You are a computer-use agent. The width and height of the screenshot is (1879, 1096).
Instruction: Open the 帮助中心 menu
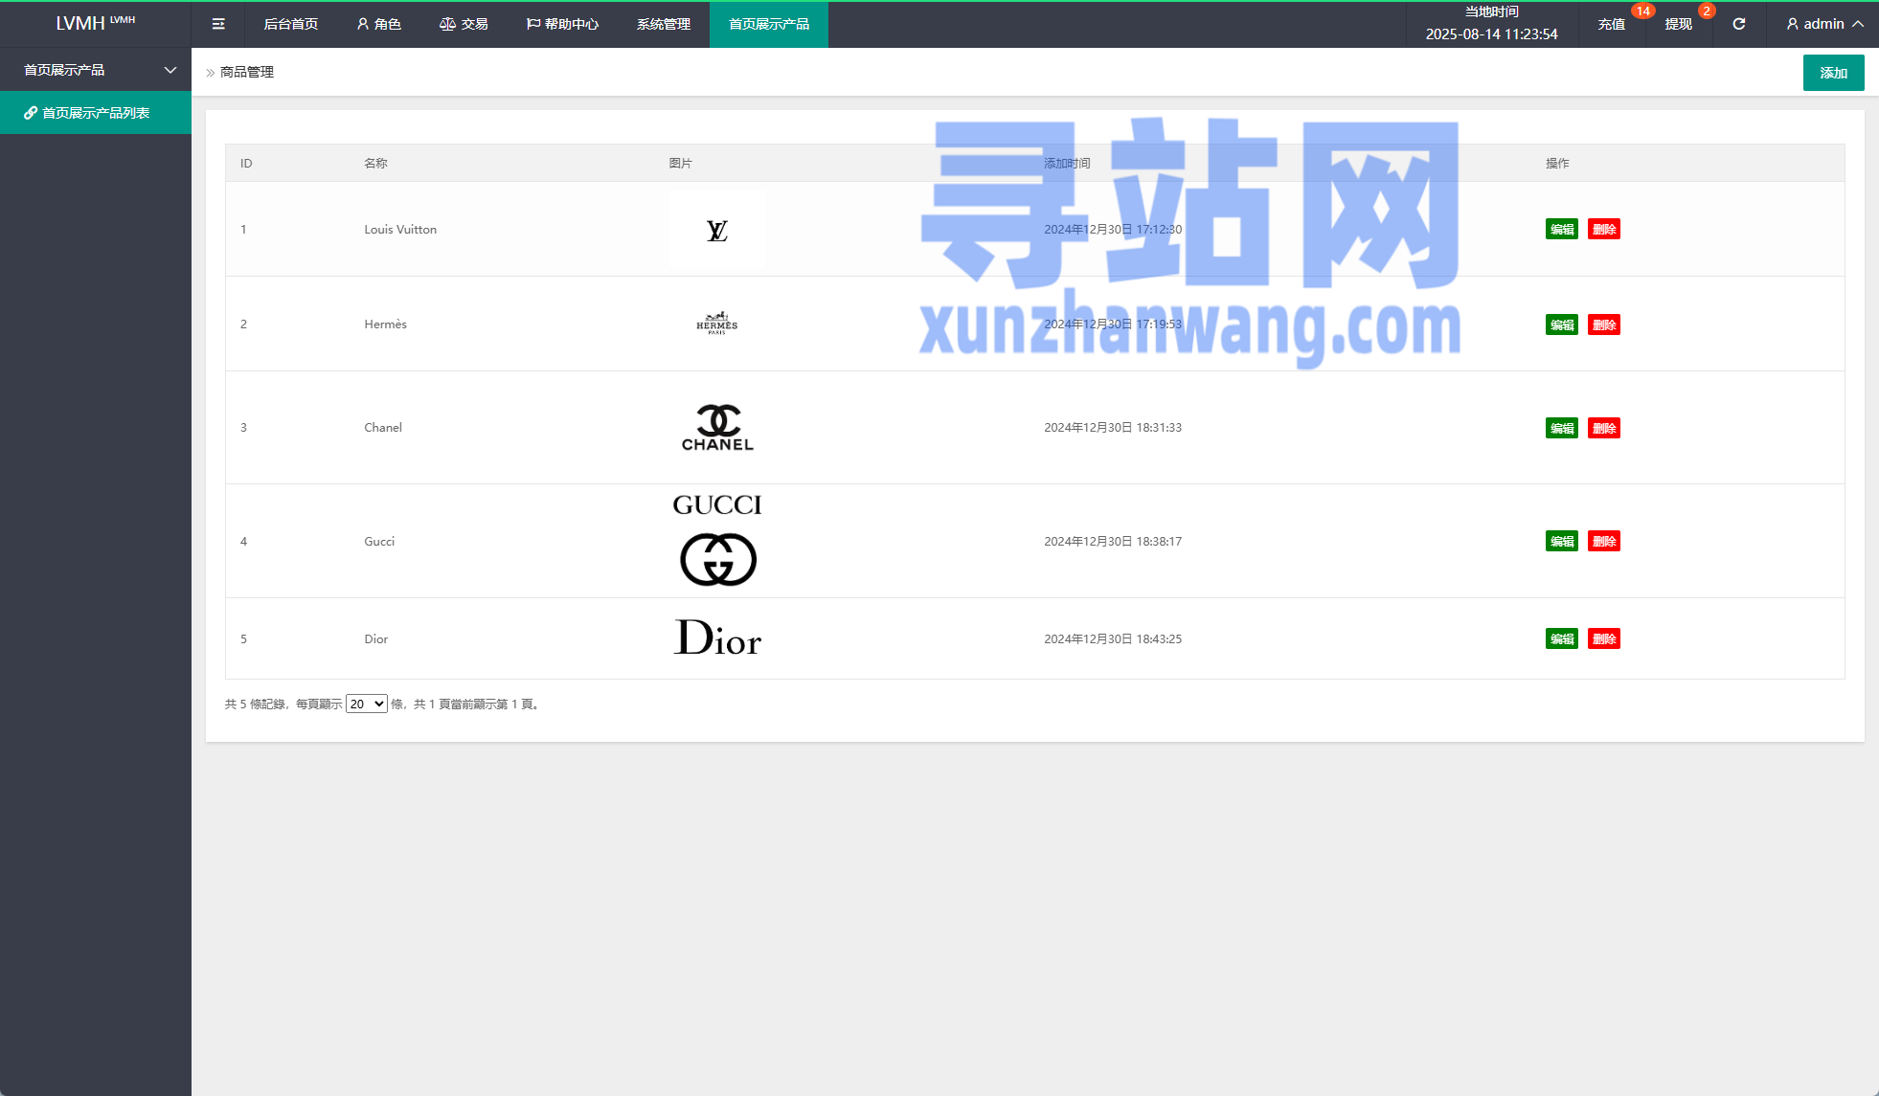[563, 24]
